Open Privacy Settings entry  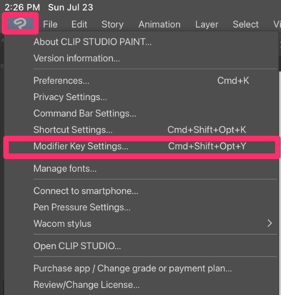141,97
